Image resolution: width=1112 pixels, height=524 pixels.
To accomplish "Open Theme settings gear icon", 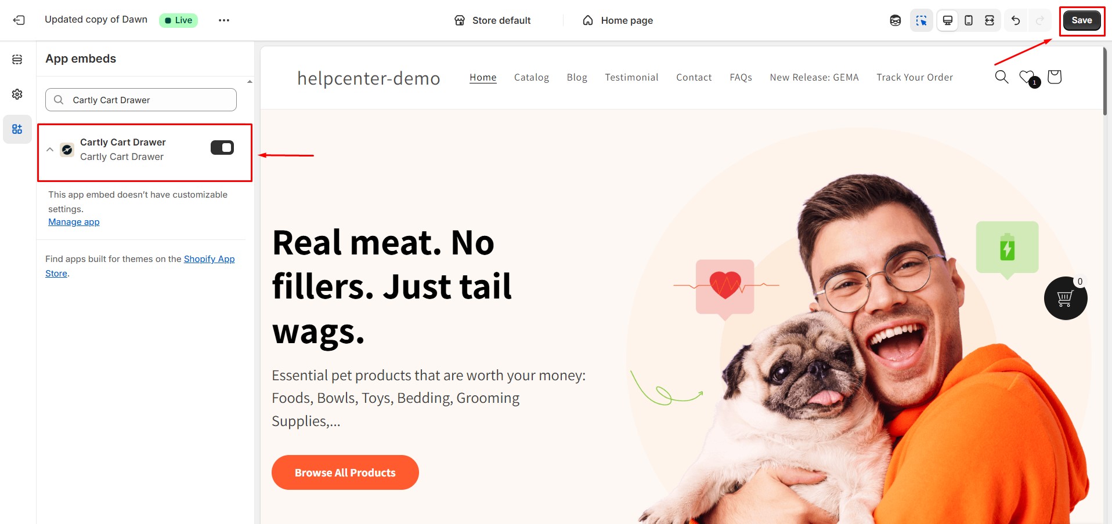I will click(x=17, y=94).
